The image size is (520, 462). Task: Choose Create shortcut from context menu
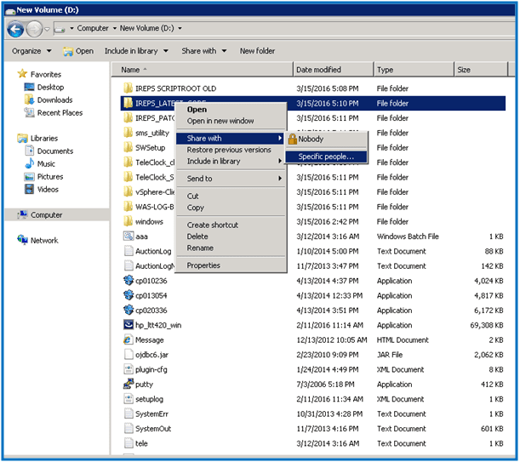231,225
